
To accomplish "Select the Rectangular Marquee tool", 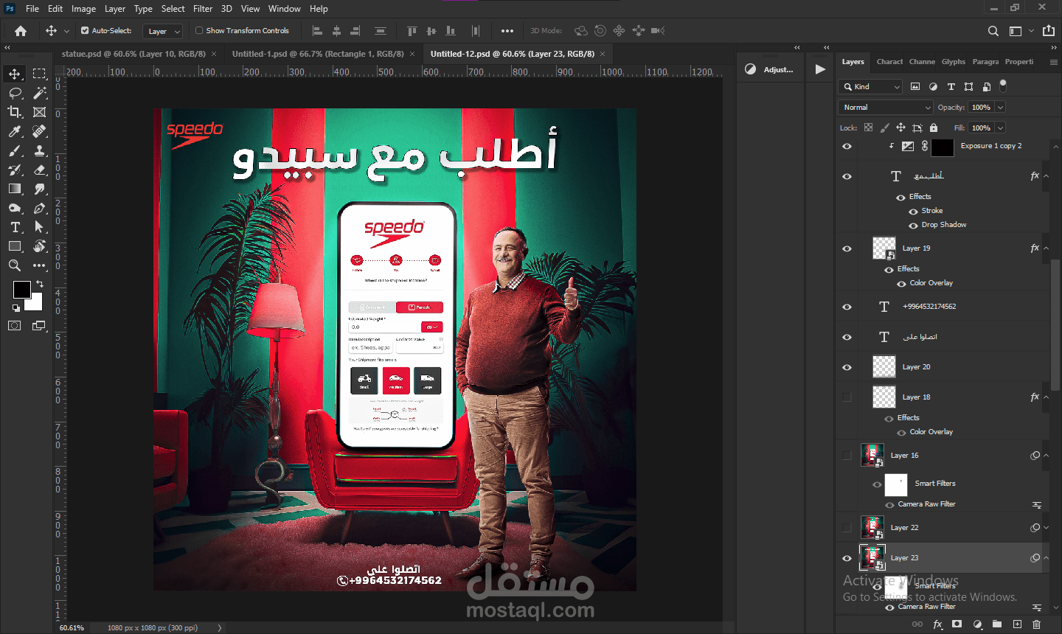I will coord(40,74).
